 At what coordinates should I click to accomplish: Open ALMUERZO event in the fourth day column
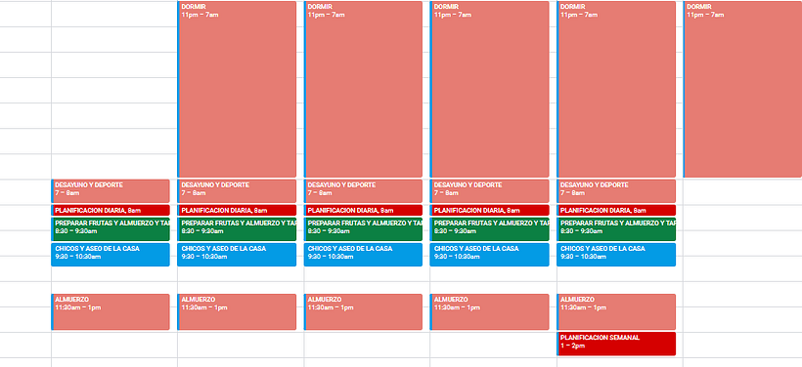(489, 312)
